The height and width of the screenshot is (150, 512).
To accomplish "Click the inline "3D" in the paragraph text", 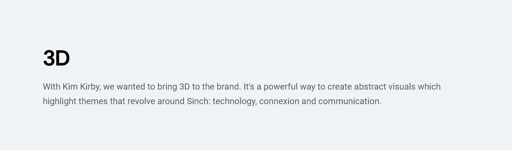I will click(x=184, y=87).
